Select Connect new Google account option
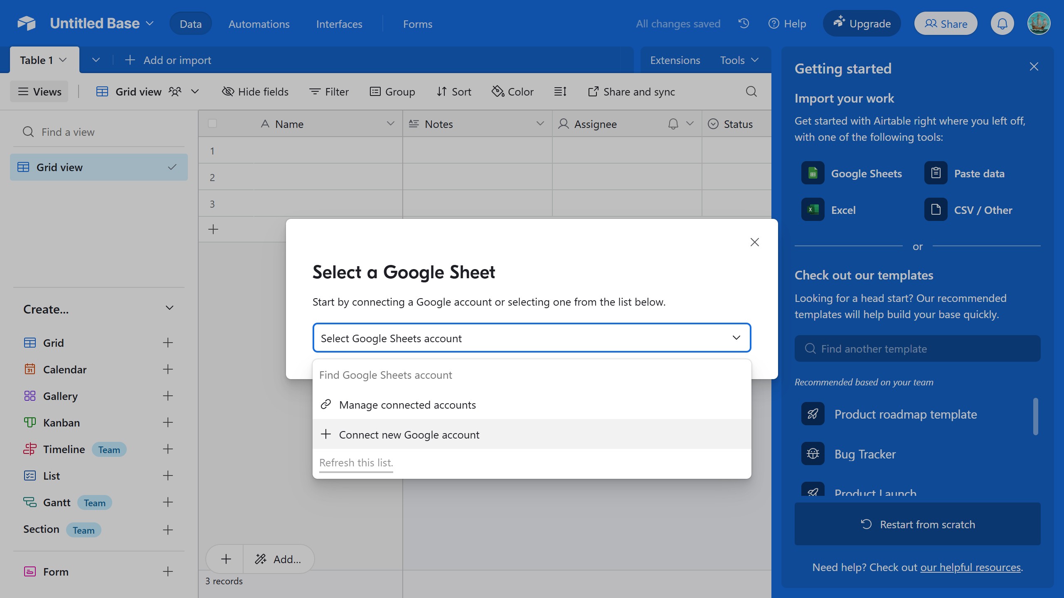1064x598 pixels. 532,434
